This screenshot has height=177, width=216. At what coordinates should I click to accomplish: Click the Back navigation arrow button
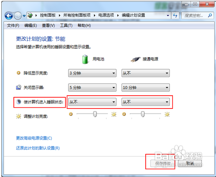pyautogui.click(x=9, y=16)
